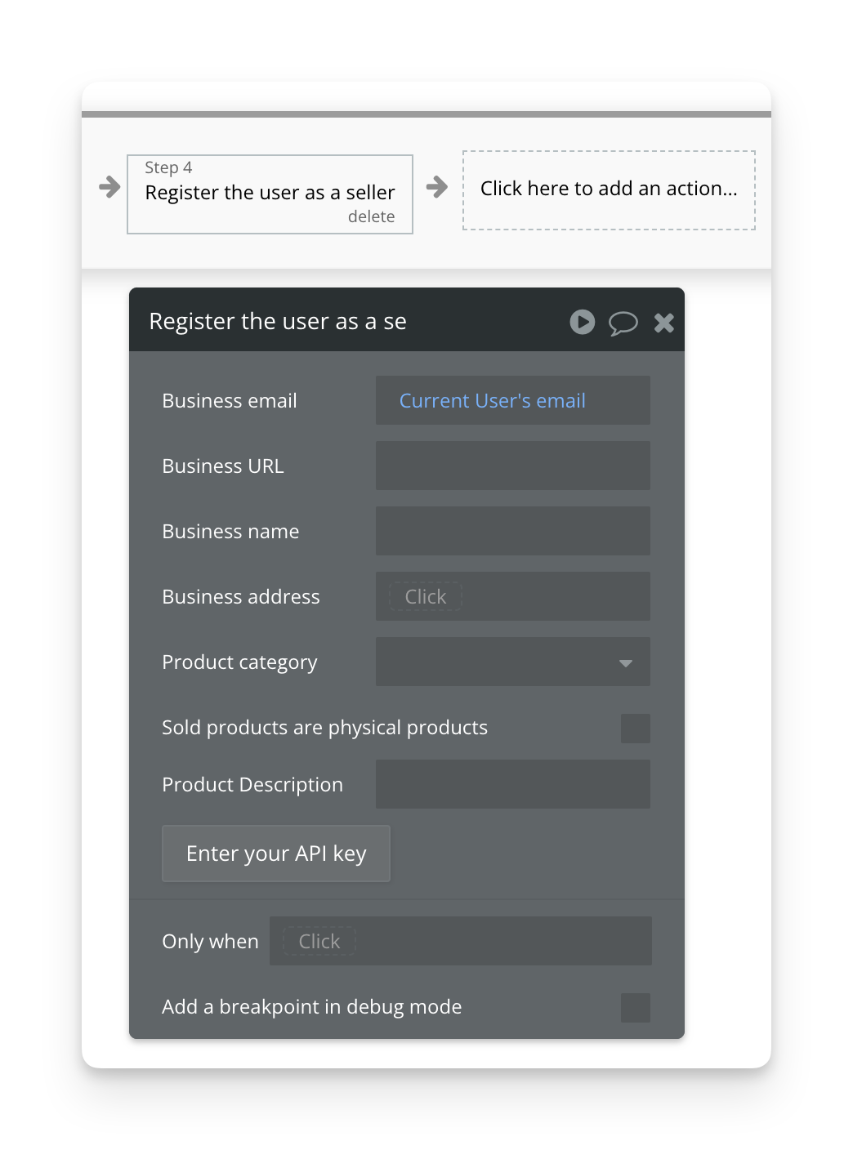The width and height of the screenshot is (853, 1150).
Task: Click the arrow before Step 4
Action: click(109, 187)
